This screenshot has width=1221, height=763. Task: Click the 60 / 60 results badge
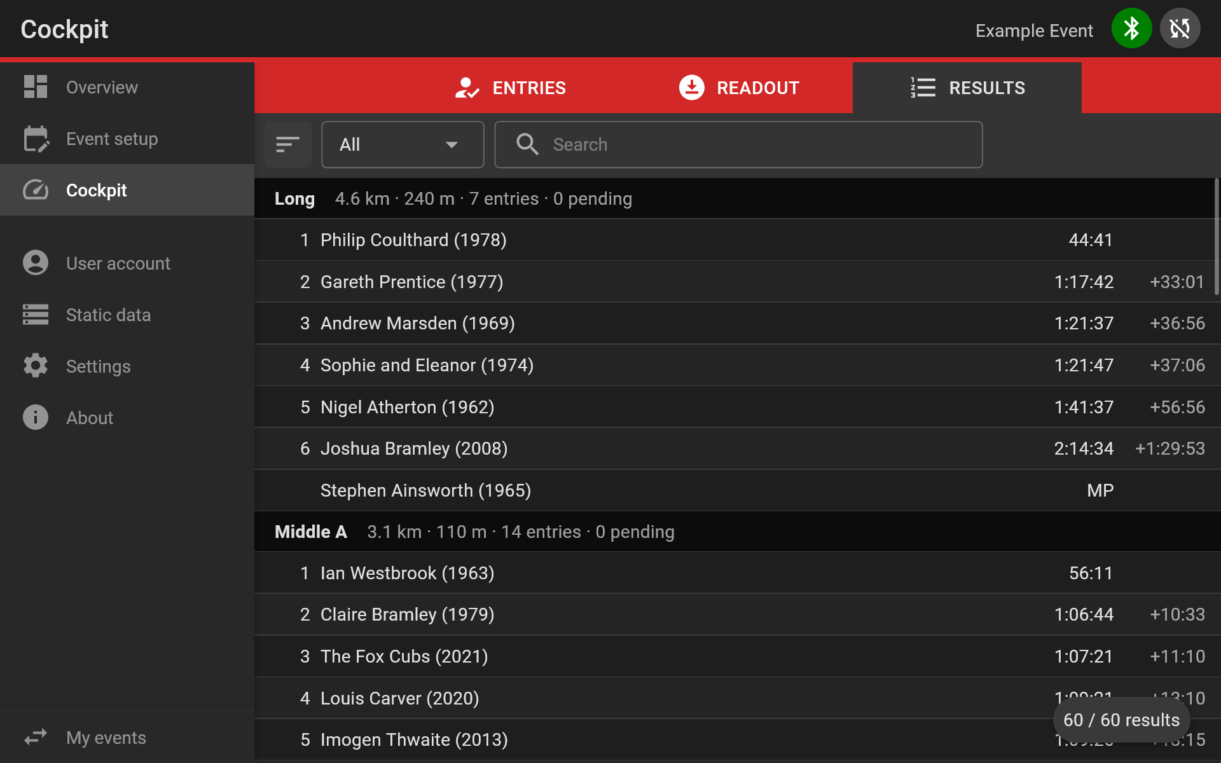click(1122, 720)
